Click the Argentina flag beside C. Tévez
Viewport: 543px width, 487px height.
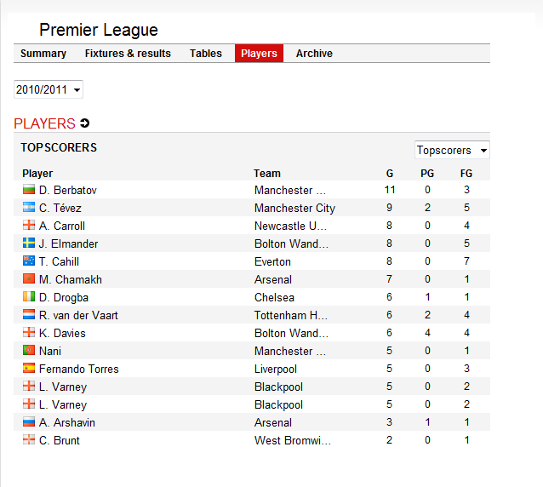pyautogui.click(x=29, y=207)
